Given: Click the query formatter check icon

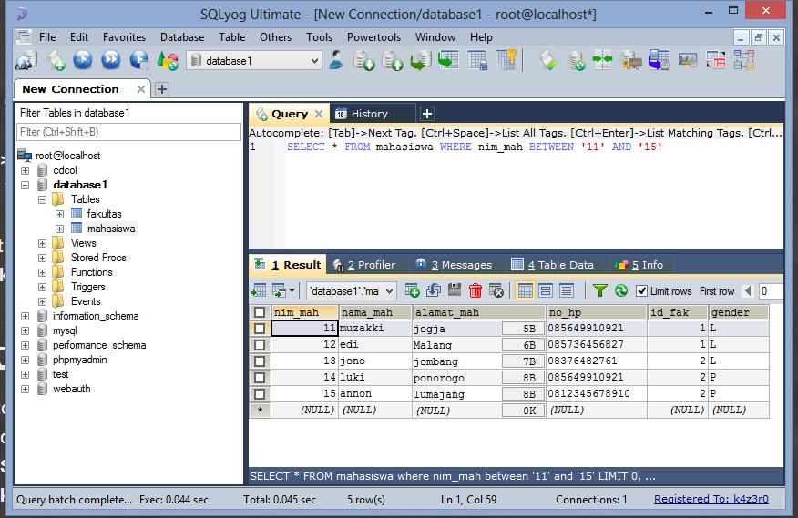Looking at the screenshot, I should click(x=547, y=60).
